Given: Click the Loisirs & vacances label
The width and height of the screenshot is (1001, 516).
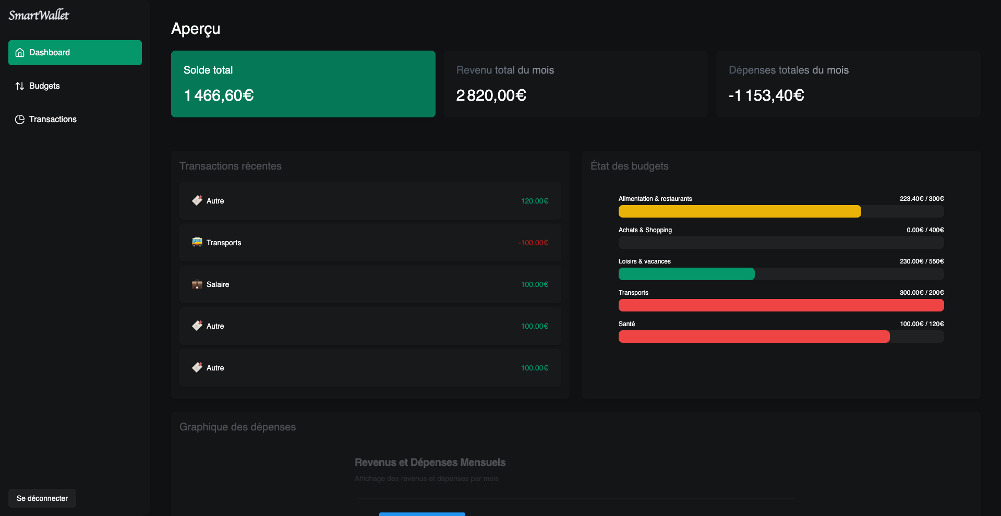Looking at the screenshot, I should 645,261.
